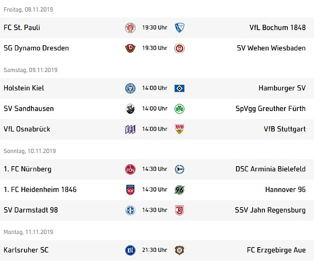
Task: Select the Hamburger SV diamond logo
Action: tap(179, 88)
